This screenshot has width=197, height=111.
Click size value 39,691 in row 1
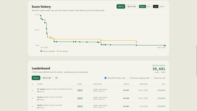126,90
